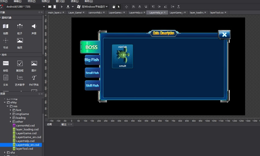The image size is (260, 156).
Task: Click the play preview button
Action: point(62,7)
